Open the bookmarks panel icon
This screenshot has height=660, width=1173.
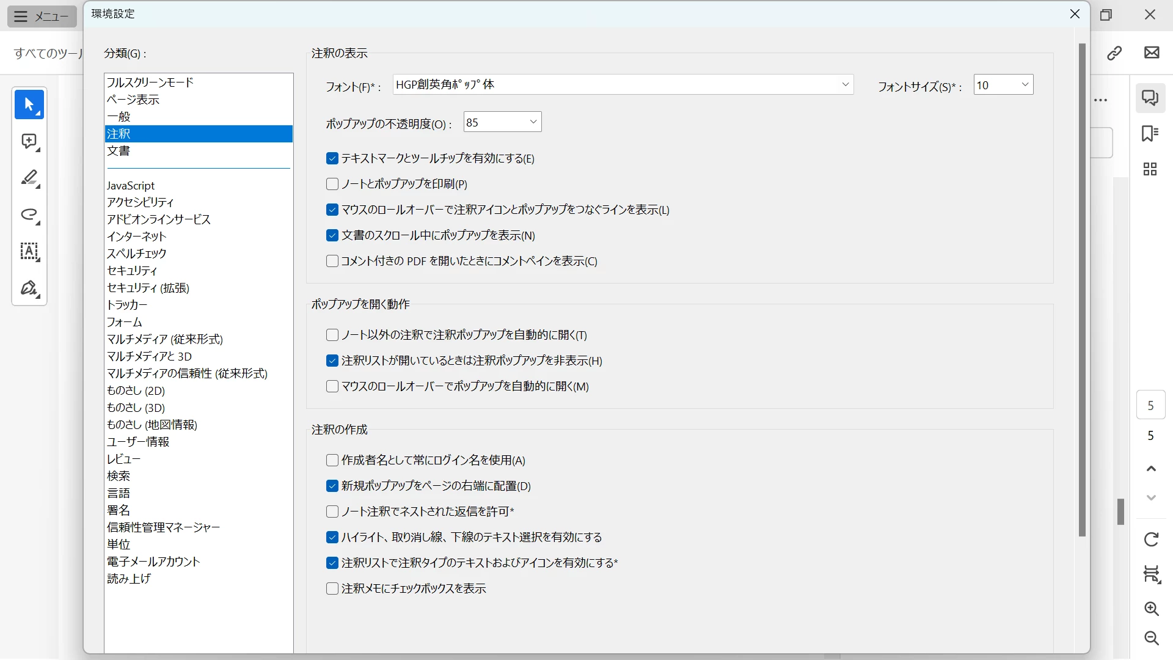pos(1150,133)
